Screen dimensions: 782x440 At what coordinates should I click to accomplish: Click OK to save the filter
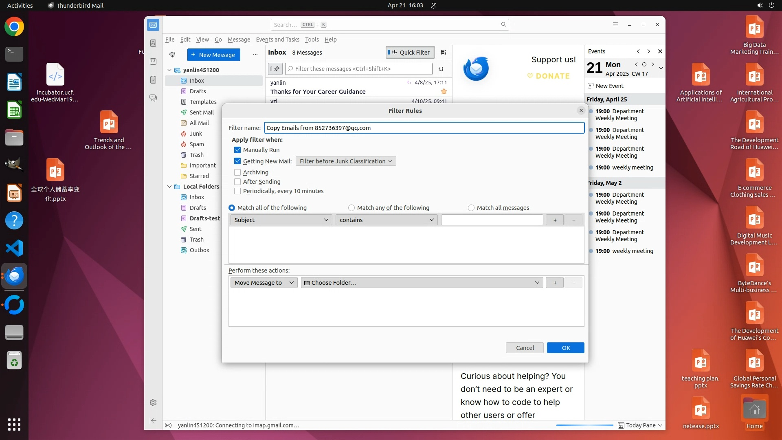tap(565, 348)
